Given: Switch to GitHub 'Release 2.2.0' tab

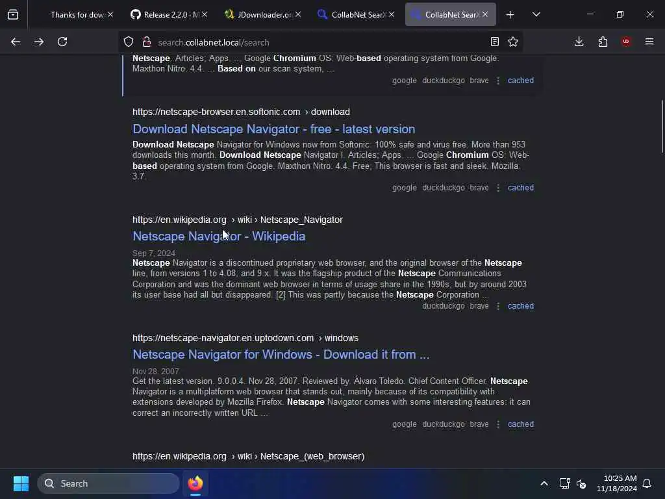Looking at the screenshot, I should [x=168, y=15].
